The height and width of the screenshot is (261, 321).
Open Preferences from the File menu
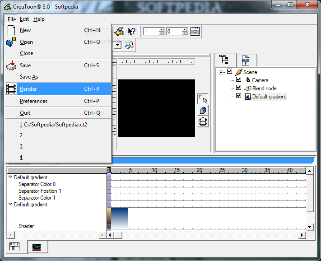tap(58, 101)
